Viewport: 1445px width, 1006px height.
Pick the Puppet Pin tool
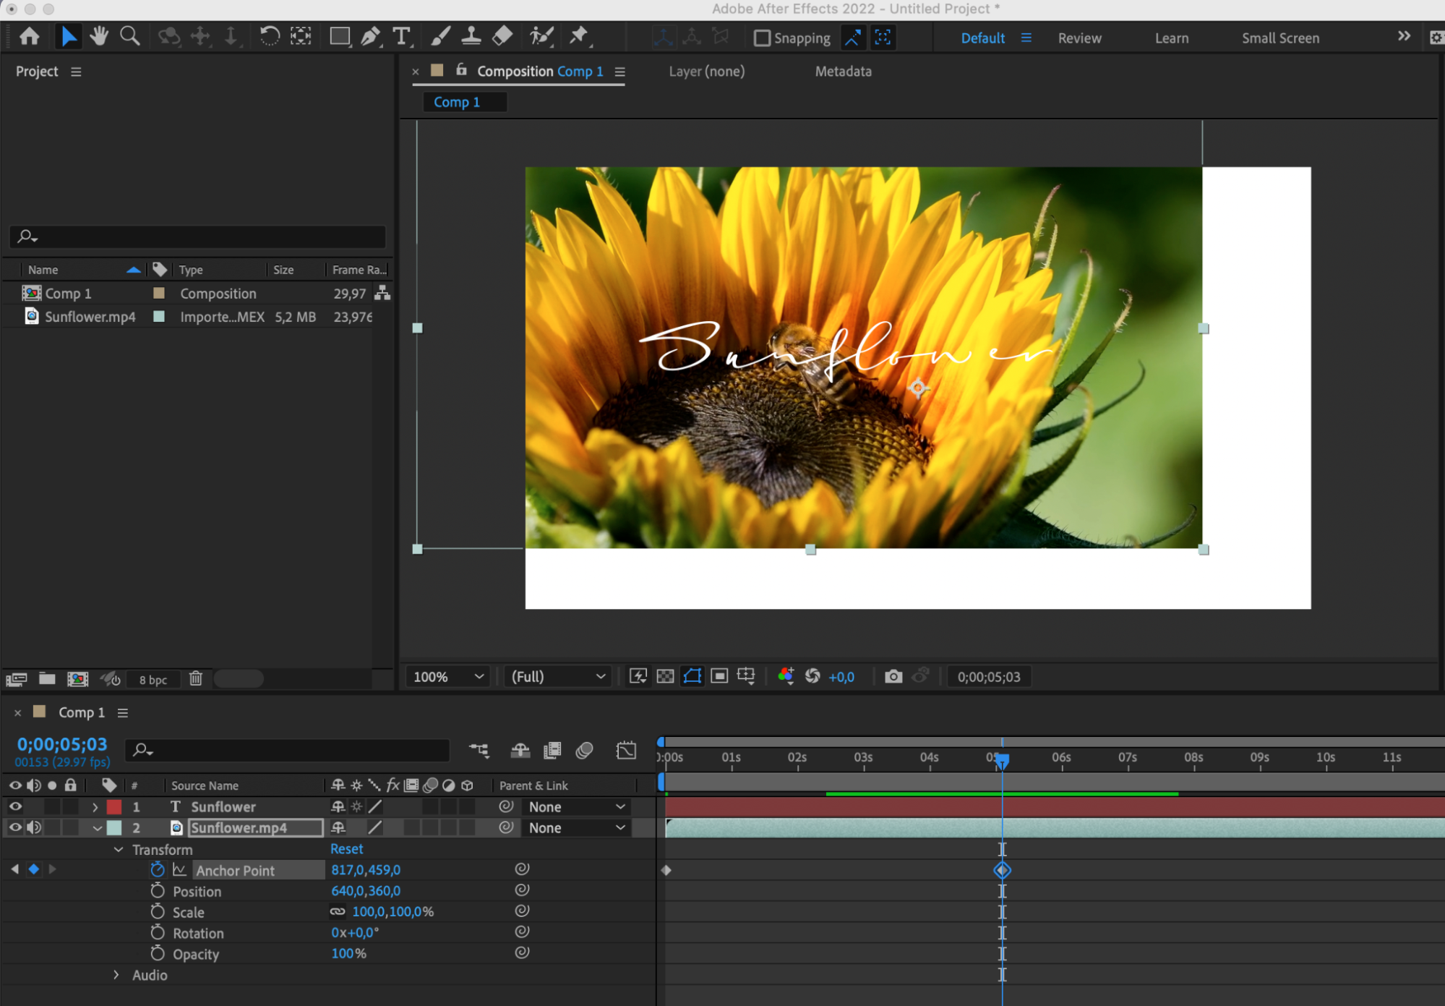(579, 36)
